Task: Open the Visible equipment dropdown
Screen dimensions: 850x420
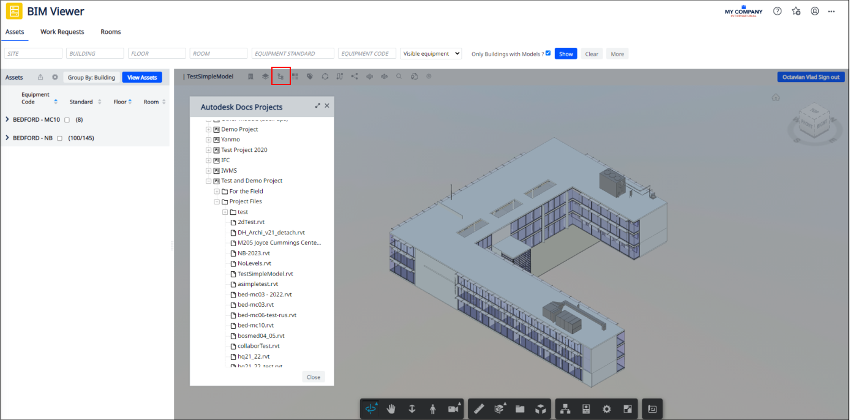Action: point(431,54)
